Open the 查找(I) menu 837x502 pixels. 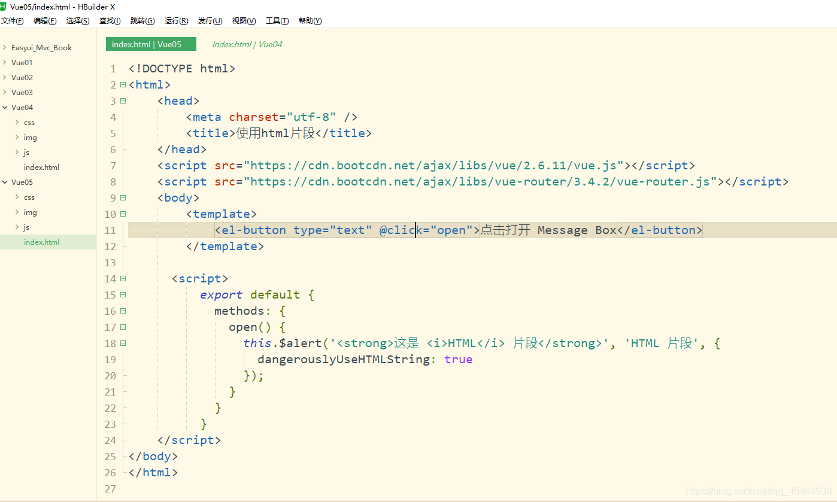pyautogui.click(x=110, y=21)
